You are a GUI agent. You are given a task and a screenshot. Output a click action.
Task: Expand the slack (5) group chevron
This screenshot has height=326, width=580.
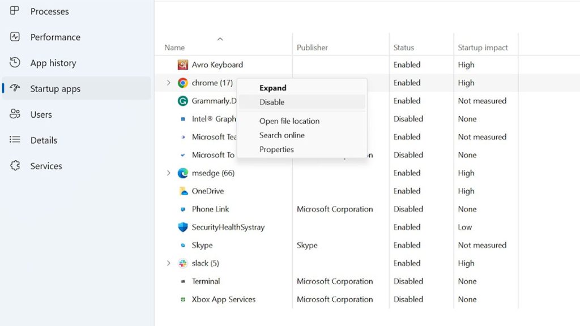(169, 263)
